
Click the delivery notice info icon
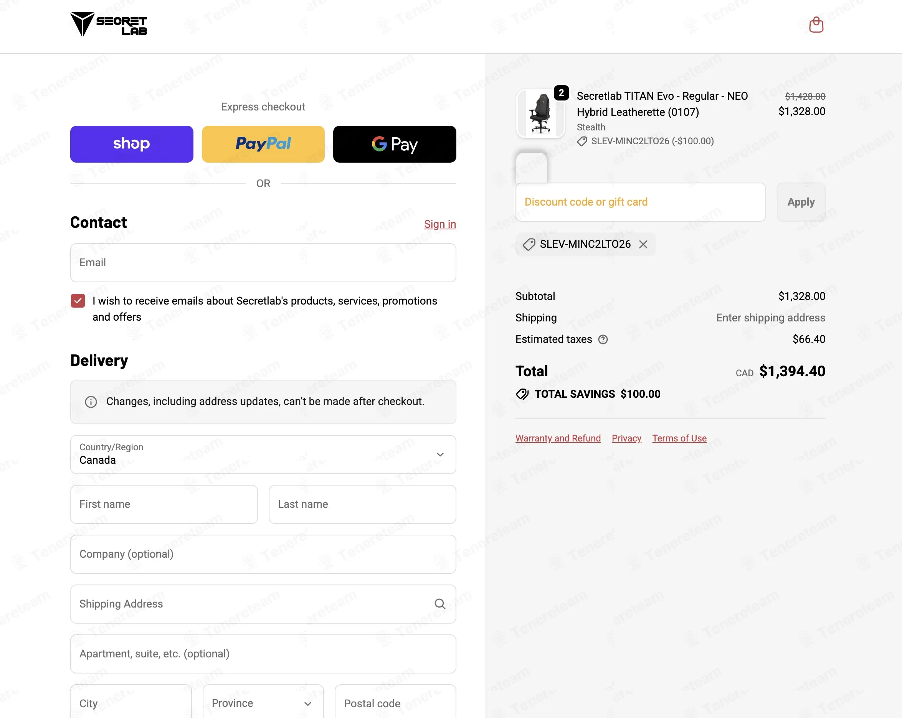91,402
